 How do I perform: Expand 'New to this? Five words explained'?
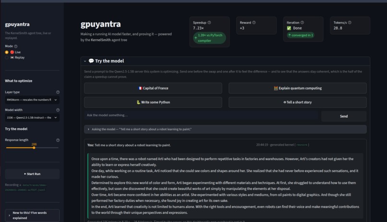tap(32, 215)
